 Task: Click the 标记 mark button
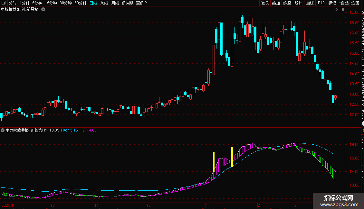332,3
